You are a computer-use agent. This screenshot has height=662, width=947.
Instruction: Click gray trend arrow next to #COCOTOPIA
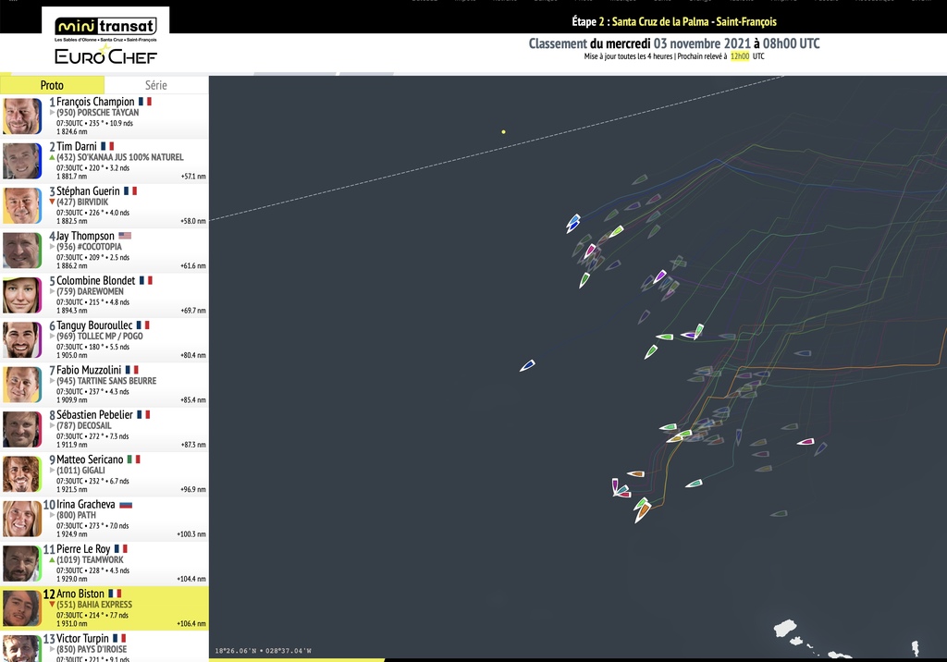[x=52, y=247]
